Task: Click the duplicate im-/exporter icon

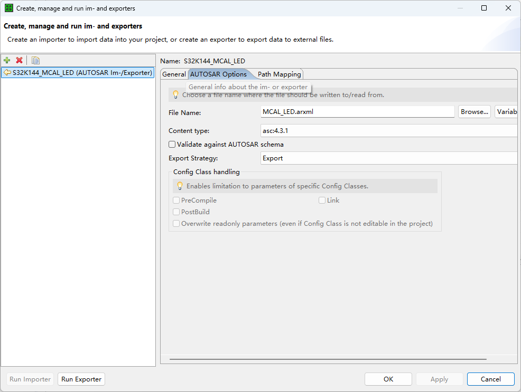Action: click(35, 60)
